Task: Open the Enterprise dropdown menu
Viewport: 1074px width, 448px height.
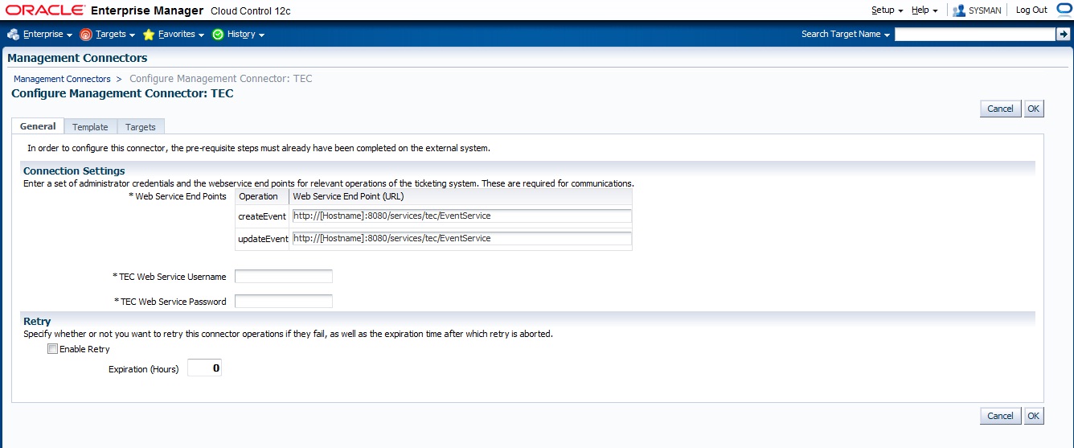Action: click(x=47, y=35)
